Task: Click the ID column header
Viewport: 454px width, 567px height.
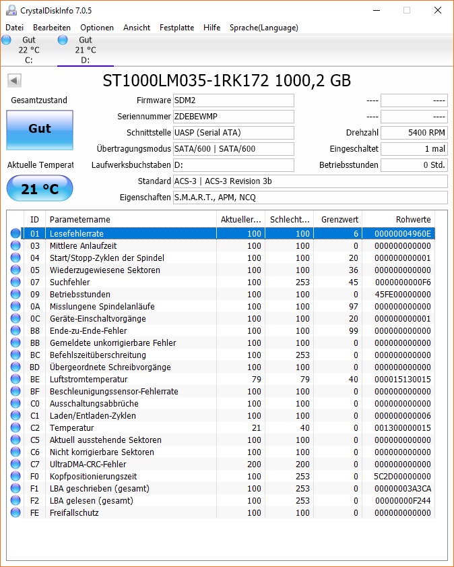Action: [34, 220]
